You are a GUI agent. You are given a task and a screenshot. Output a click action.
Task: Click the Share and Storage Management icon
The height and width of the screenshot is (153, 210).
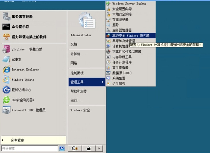108,41
